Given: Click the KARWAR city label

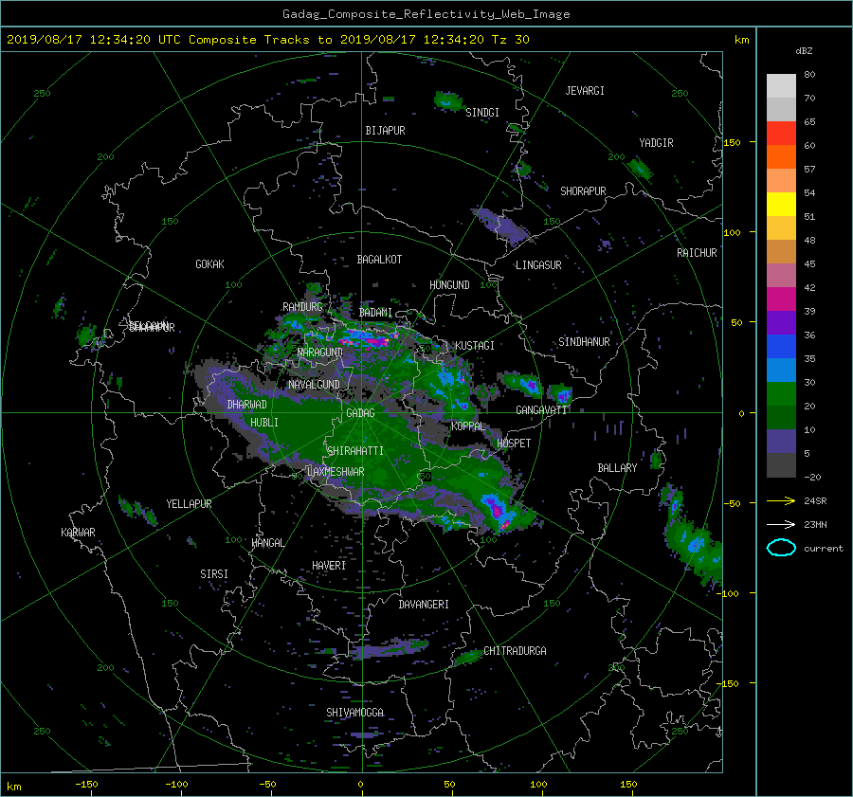Looking at the screenshot, I should click(78, 533).
